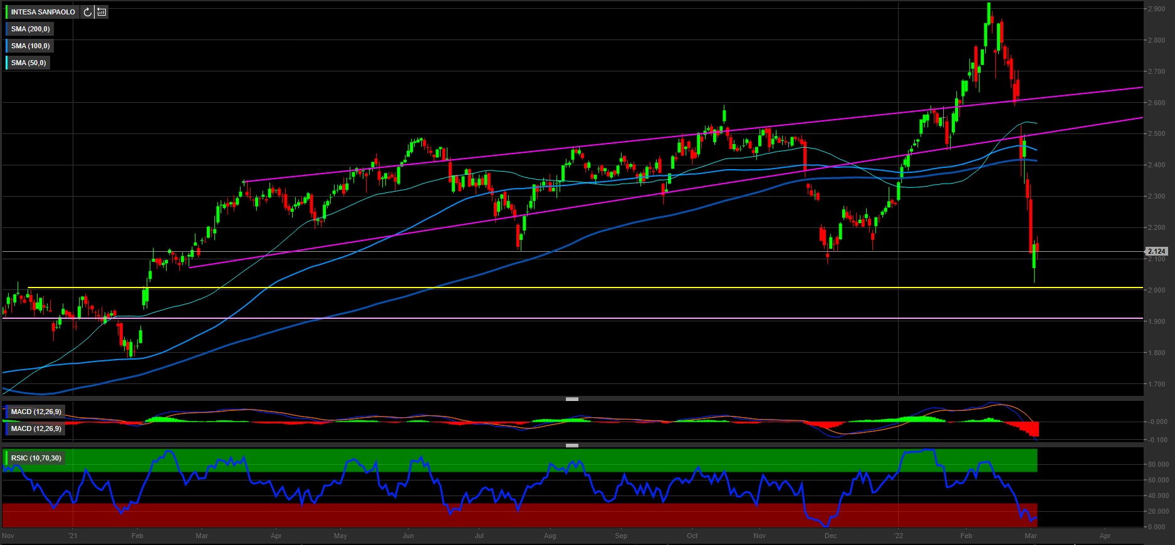The image size is (1175, 545).
Task: Click the current price tag 2.124
Action: [1157, 251]
